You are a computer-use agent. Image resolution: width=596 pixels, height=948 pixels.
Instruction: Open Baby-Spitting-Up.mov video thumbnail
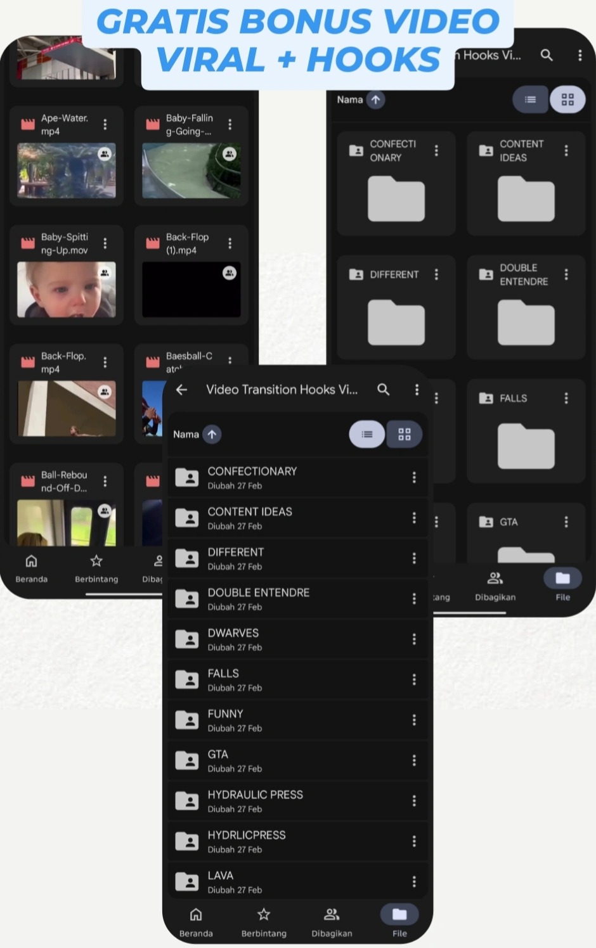point(67,290)
